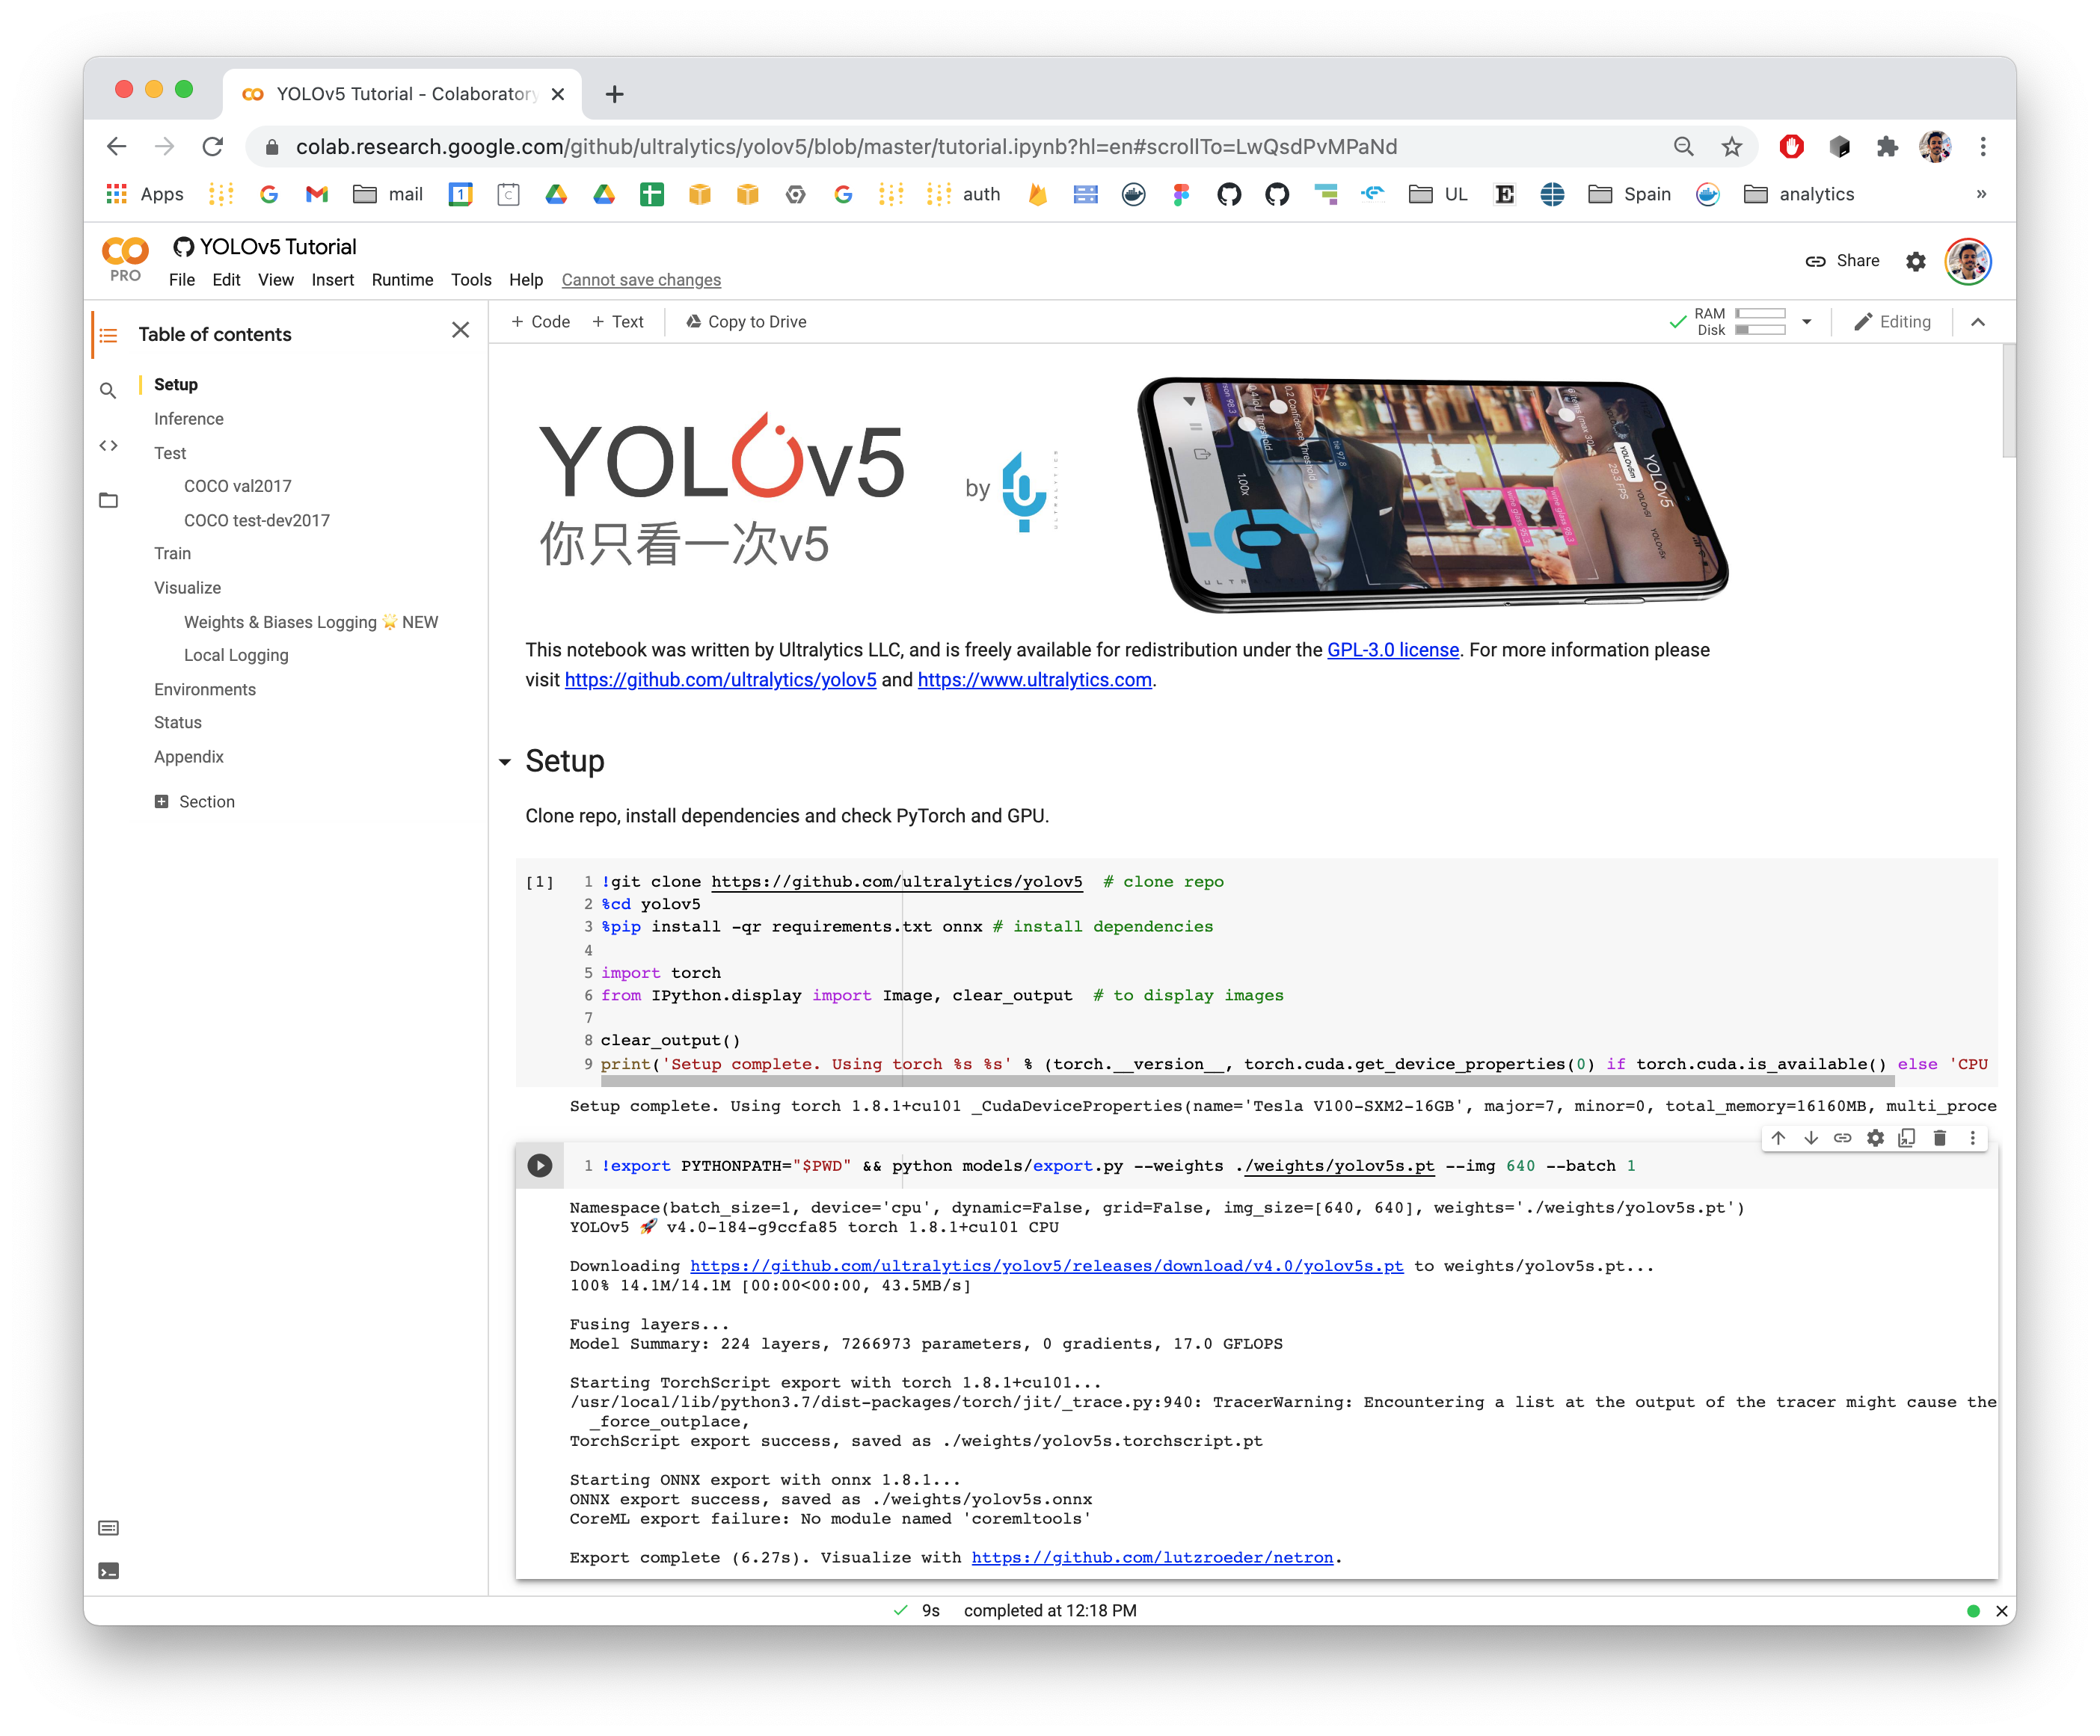Jump to the Inference section in Table of contents
2100x1736 pixels.
188,418
